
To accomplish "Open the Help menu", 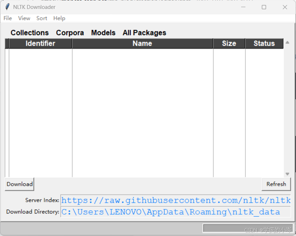I will 59,18.
